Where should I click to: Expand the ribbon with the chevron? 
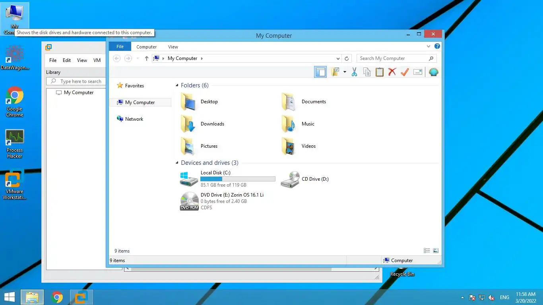[429, 46]
